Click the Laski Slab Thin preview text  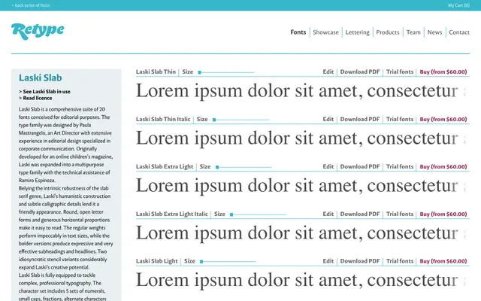[301, 91]
